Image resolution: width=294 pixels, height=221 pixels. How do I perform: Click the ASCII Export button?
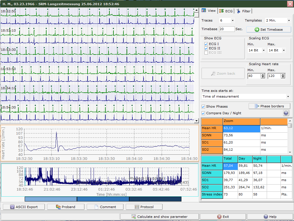click(24, 207)
